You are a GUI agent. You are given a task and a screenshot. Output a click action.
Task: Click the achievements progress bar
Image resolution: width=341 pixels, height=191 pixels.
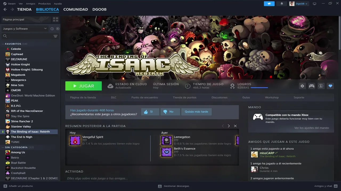coord(259,88)
